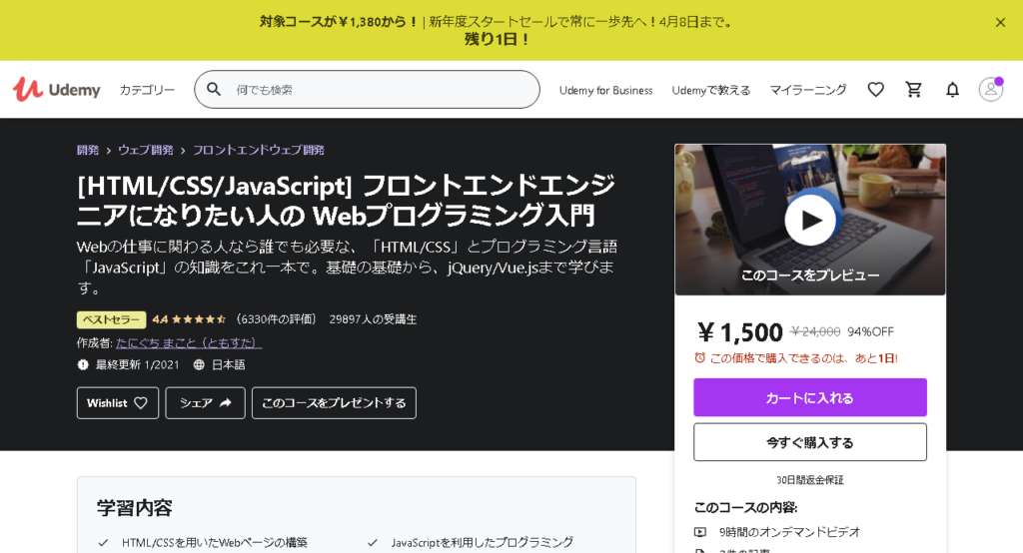Screen dimensions: 1023x553
Task: Open the カテゴリー menu
Action: tap(147, 90)
